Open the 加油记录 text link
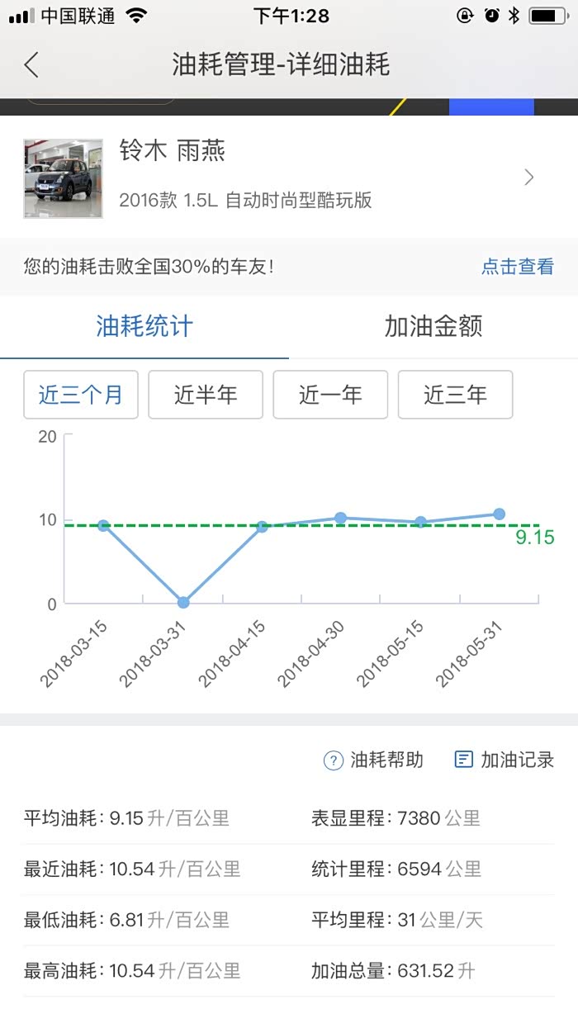Viewport: 578px width, 1028px height. [518, 760]
